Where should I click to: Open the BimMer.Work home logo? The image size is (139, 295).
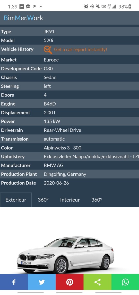pyautogui.click(x=23, y=18)
